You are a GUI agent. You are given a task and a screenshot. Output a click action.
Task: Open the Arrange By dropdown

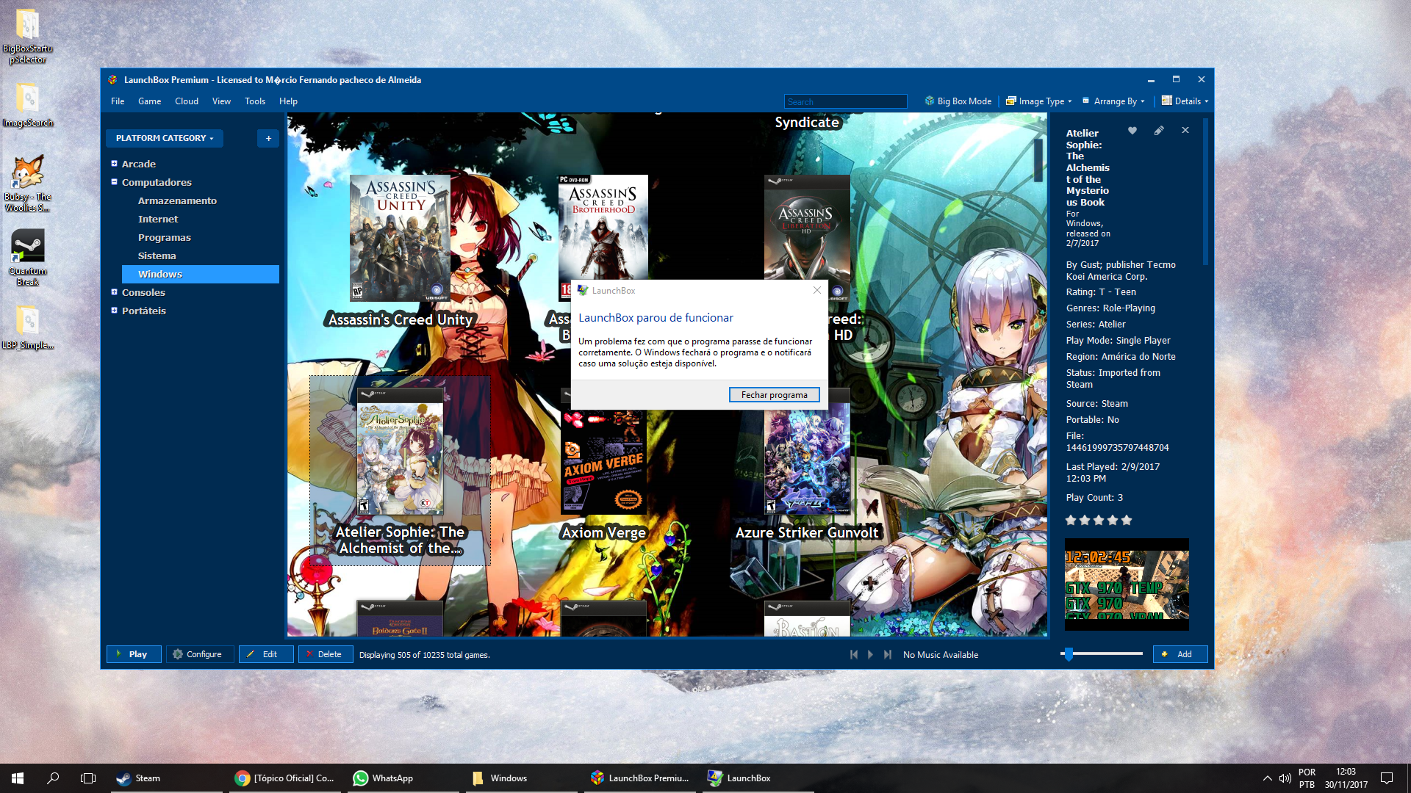point(1113,101)
